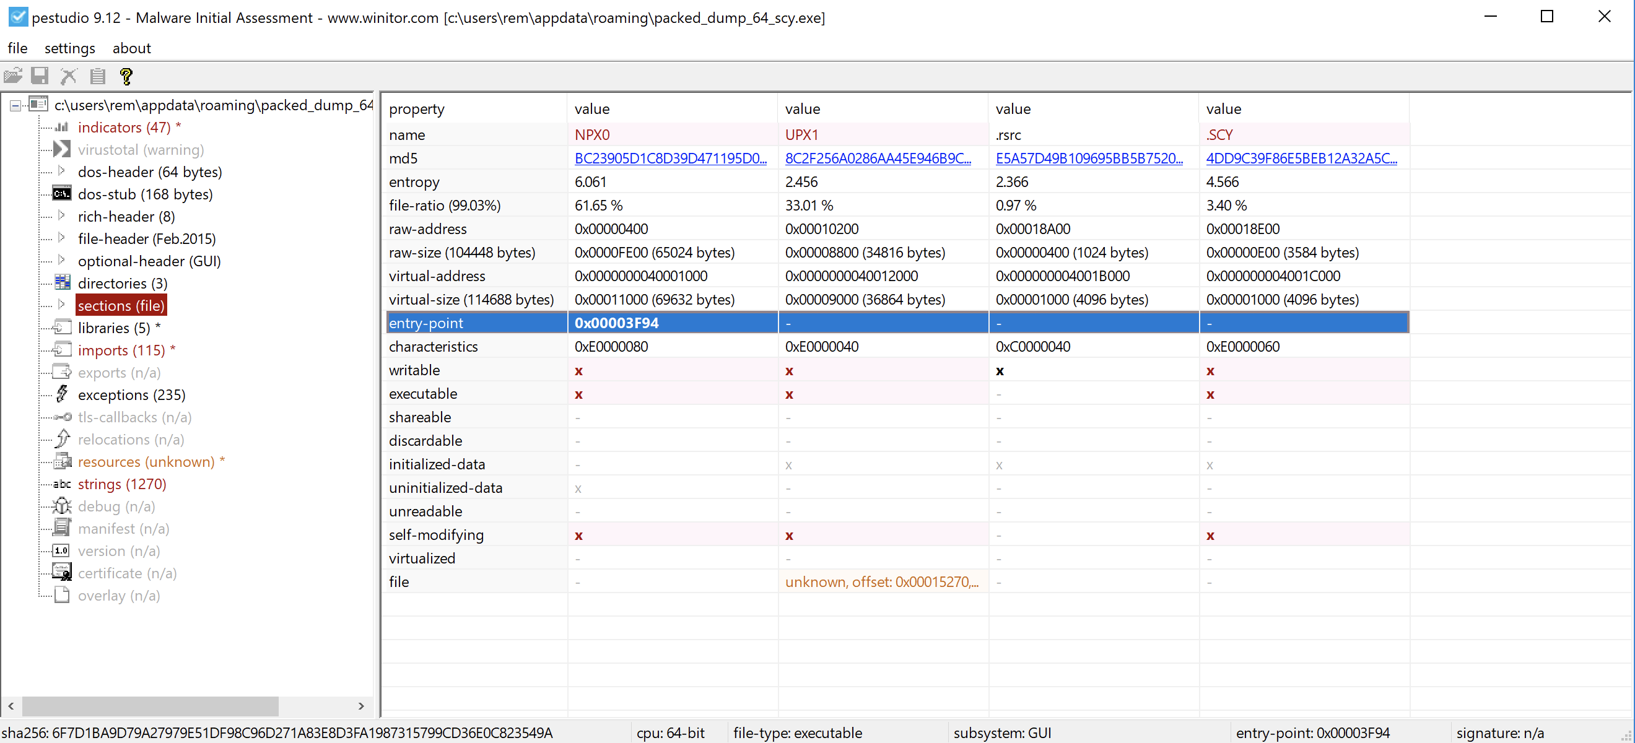Expand the sections (file) tree node
1635x743 pixels.
[61, 305]
